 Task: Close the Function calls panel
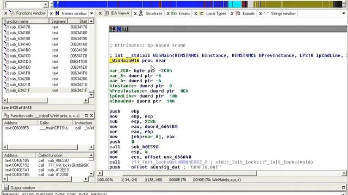[x=91, y=115]
